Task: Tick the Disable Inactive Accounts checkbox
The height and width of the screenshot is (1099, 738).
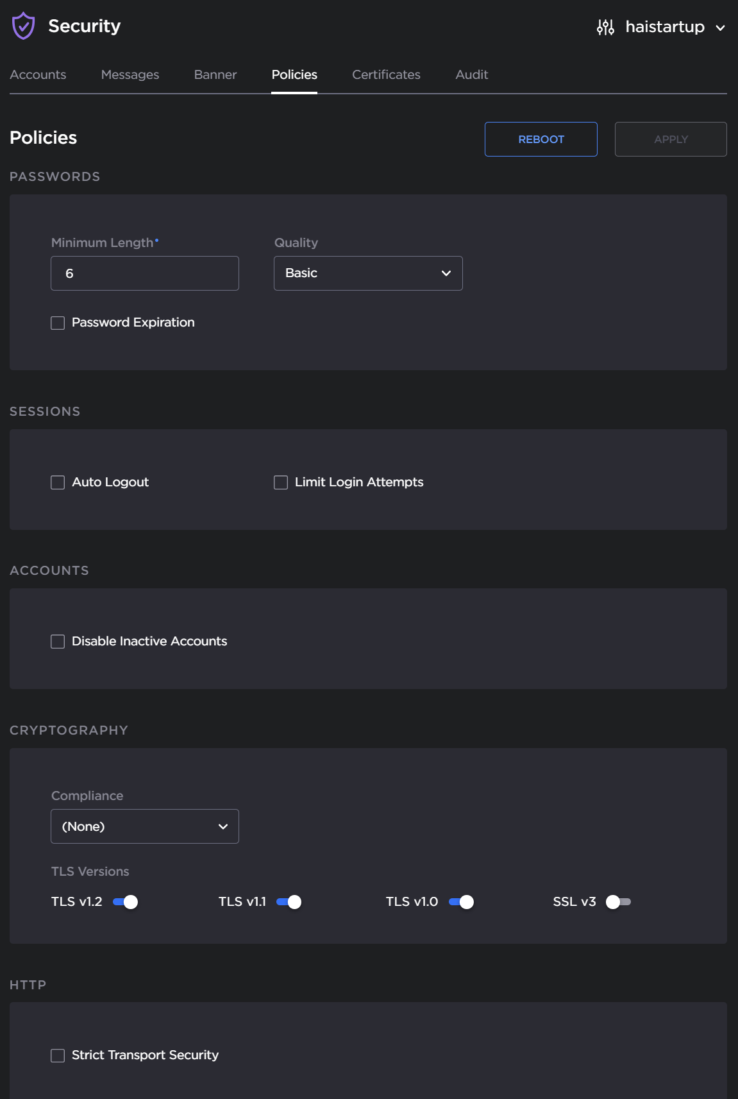Action: [58, 642]
